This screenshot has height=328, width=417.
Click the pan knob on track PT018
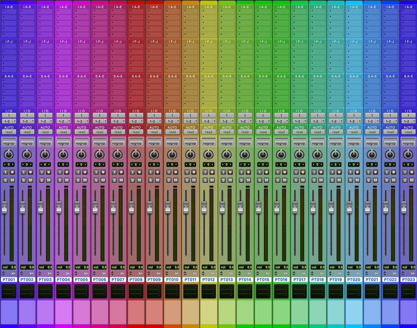click(x=317, y=155)
